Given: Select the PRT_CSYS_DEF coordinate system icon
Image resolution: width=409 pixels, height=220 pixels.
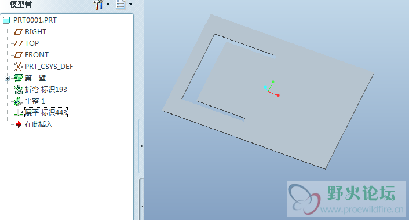Looking at the screenshot, I should coord(19,67).
